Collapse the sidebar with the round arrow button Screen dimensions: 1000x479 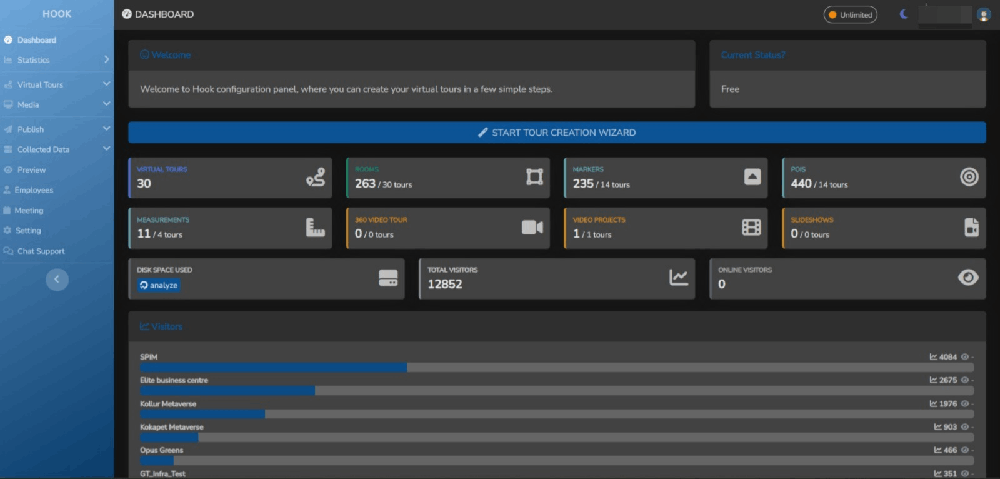coord(57,280)
